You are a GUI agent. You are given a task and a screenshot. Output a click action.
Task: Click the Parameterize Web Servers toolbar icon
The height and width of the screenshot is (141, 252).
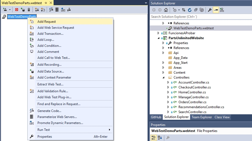tap(57, 10)
